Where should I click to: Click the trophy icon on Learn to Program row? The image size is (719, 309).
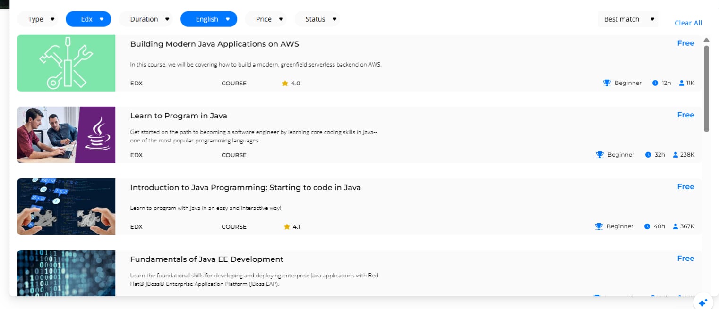600,155
